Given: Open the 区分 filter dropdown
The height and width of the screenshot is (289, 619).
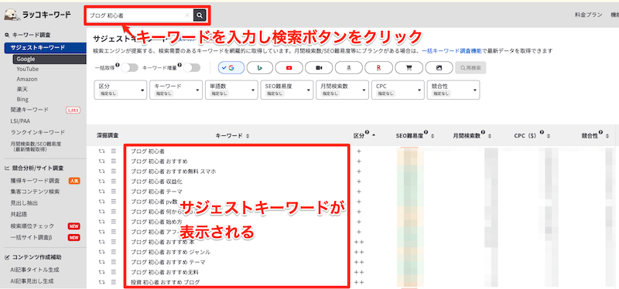Looking at the screenshot, I should pyautogui.click(x=121, y=90).
